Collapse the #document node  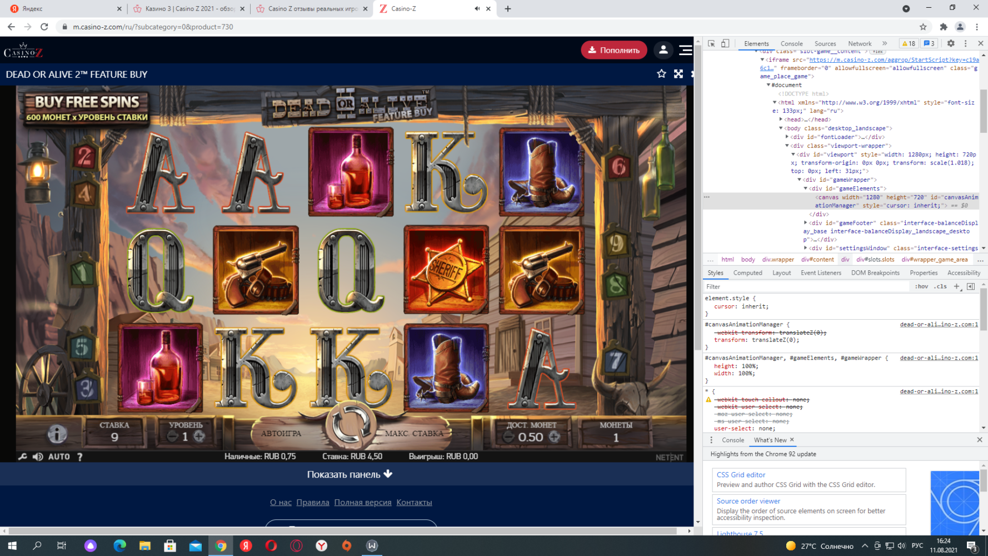[769, 85]
